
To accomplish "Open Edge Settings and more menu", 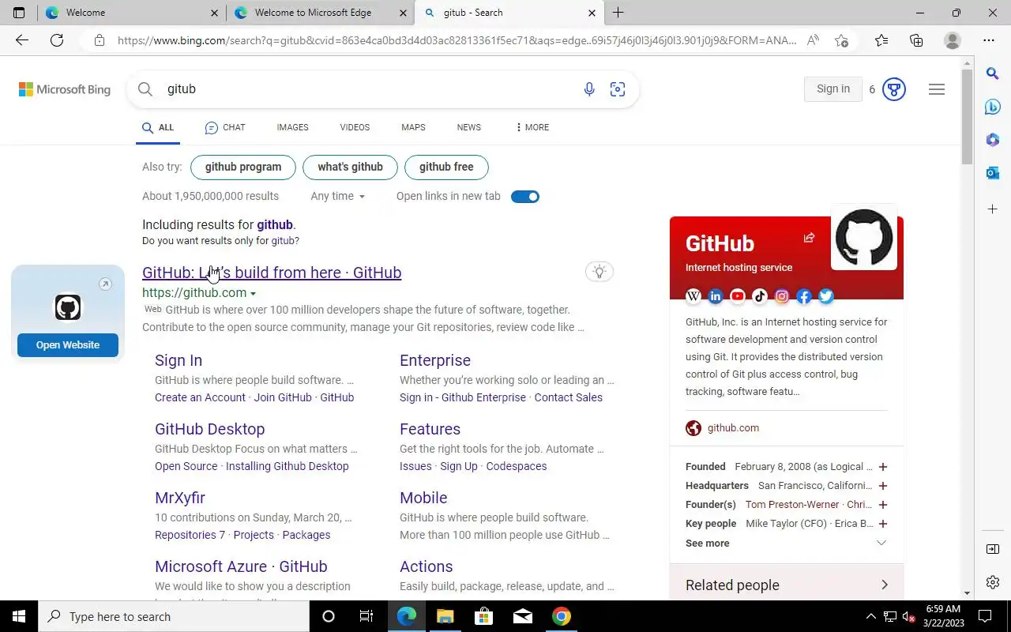I will click(x=989, y=40).
